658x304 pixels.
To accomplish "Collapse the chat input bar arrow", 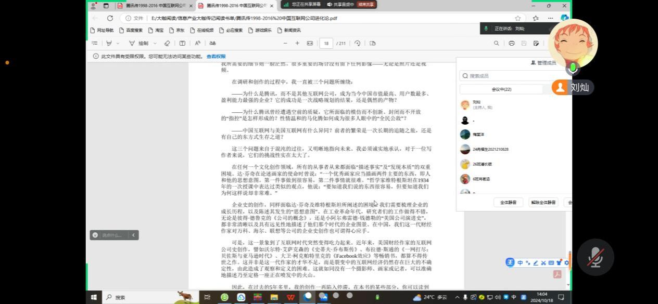I will 134,235.
